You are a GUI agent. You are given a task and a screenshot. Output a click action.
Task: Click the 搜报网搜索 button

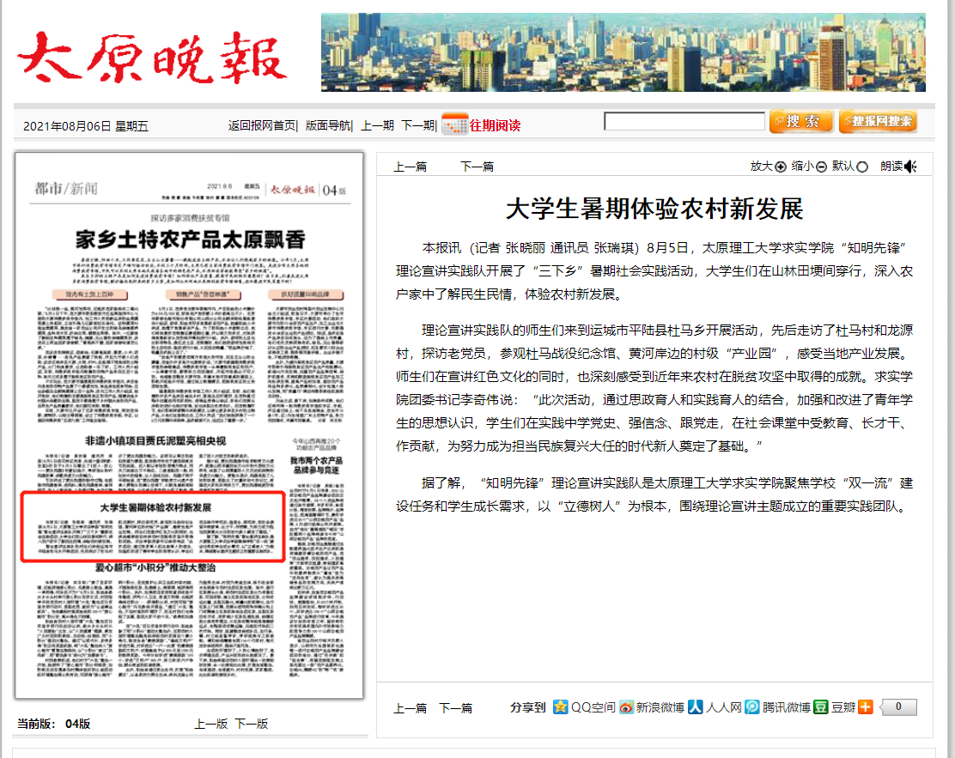click(x=878, y=122)
